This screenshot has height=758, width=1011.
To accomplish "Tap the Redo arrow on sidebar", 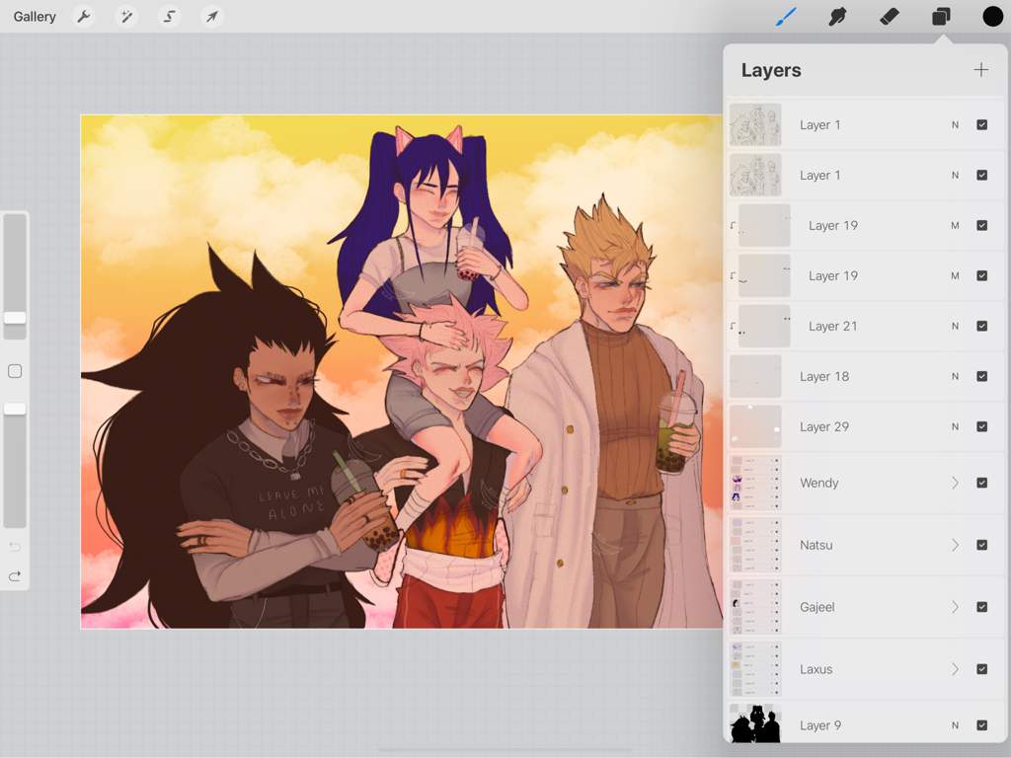I will tap(15, 575).
